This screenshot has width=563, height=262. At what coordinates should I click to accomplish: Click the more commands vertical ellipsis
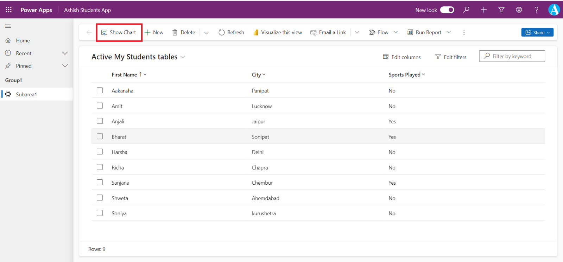coord(464,32)
